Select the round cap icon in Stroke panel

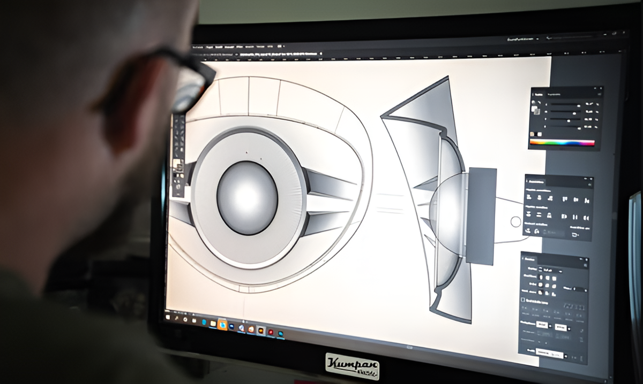point(547,278)
